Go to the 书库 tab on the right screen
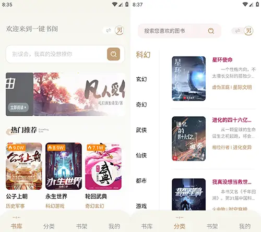 (x=147, y=226)
